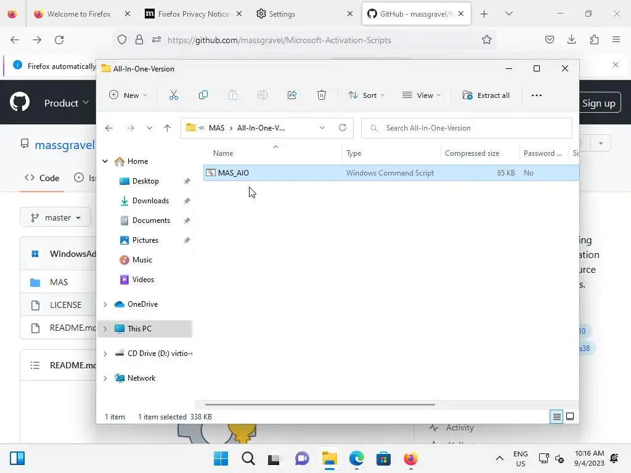Viewport: 631px width, 473px height.
Task: Open the list all tabs dropdown
Action: pos(508,14)
